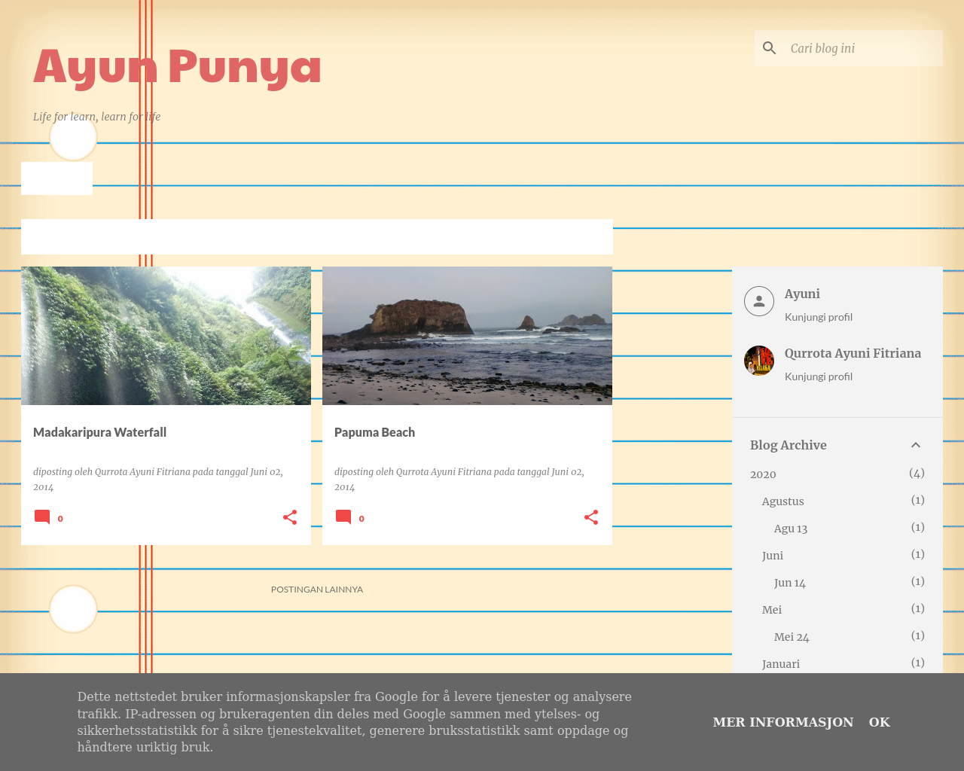Collapse the Blog Archive section chevron
The height and width of the screenshot is (771, 964).
[x=916, y=445]
